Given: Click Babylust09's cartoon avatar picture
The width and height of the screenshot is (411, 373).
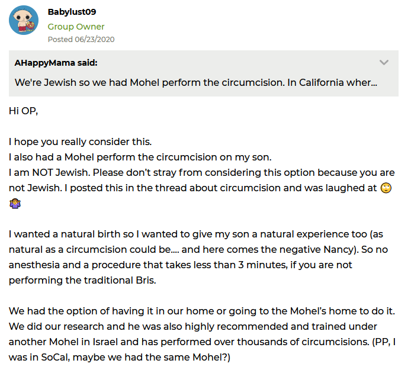Looking at the screenshot, I should click(x=24, y=21).
